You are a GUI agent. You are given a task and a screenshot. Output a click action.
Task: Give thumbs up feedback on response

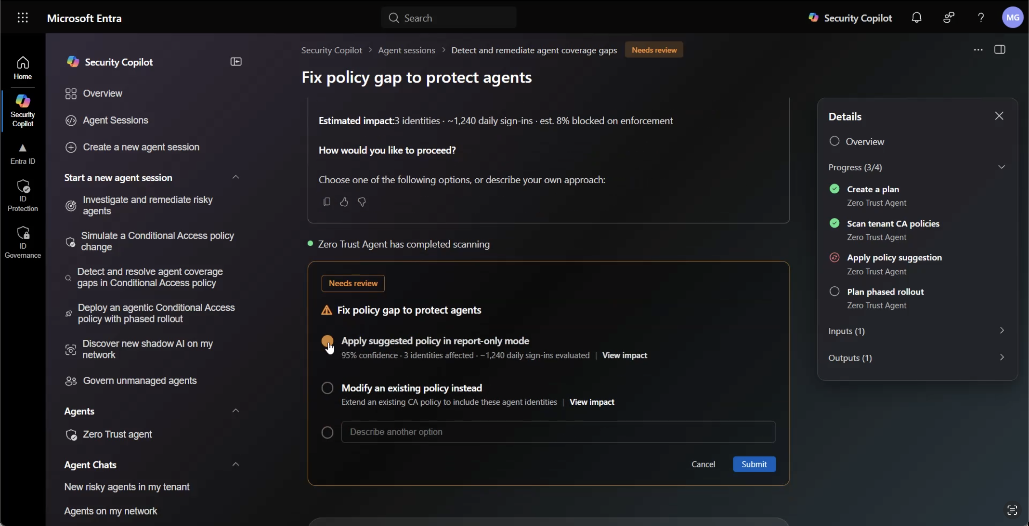[344, 202]
